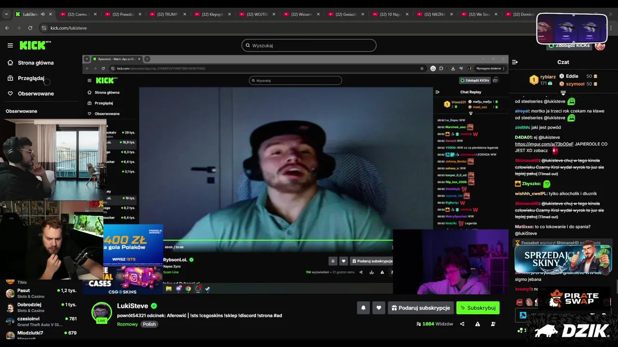Screen dimensions: 618x347
Task: Click the red angry emote below chat
Action: (x=520, y=302)
